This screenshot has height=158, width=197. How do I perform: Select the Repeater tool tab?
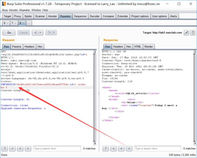coord(65,16)
